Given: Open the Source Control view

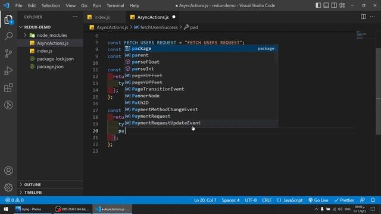Looking at the screenshot, I should (8, 53).
